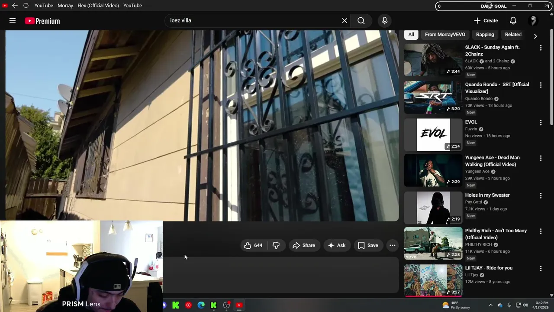The width and height of the screenshot is (554, 312).
Task: Open the notifications bell
Action: (x=513, y=20)
